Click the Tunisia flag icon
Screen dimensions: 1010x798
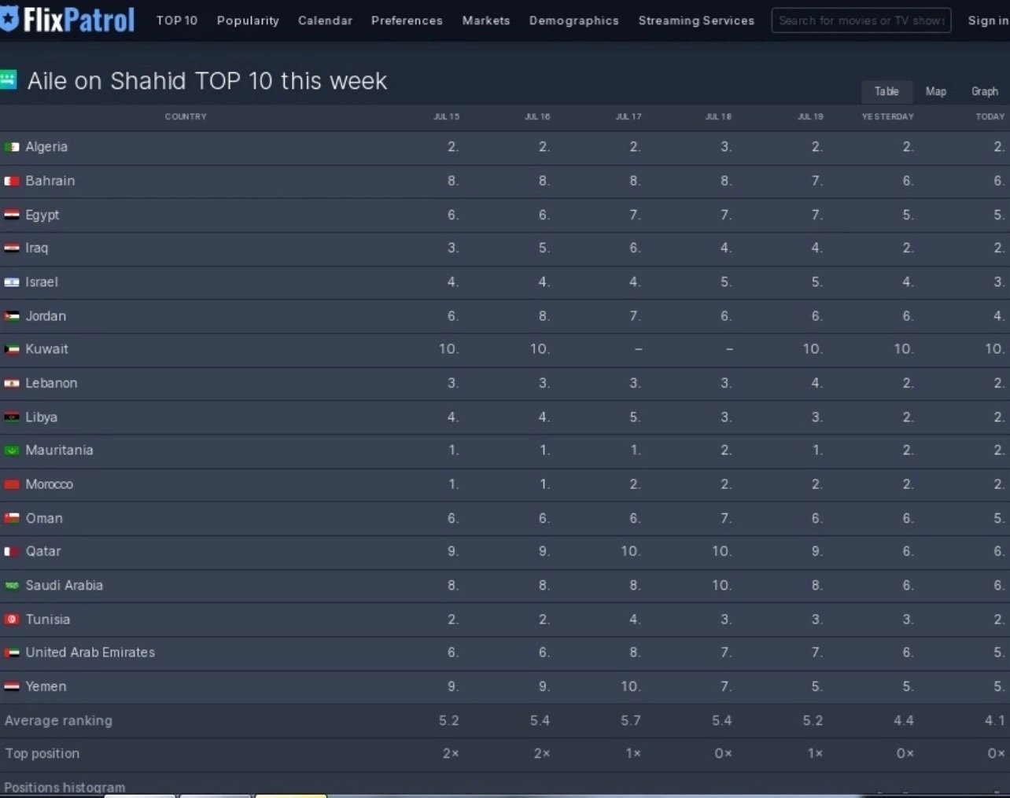(x=12, y=620)
